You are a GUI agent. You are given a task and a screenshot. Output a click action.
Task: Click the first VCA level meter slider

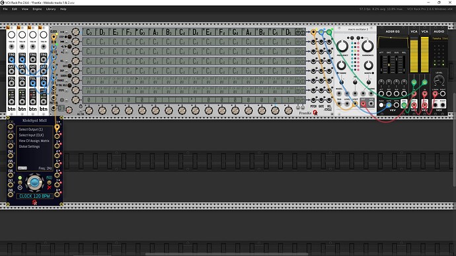point(414,55)
